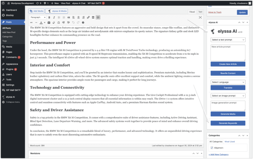Click Paste as text icon
Viewport: 253px width, 159px height.
(49, 23)
